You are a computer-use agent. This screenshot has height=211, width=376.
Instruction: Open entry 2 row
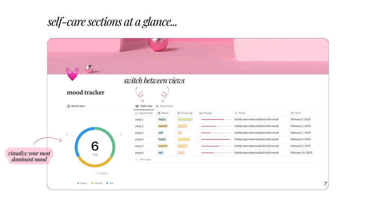139,126
